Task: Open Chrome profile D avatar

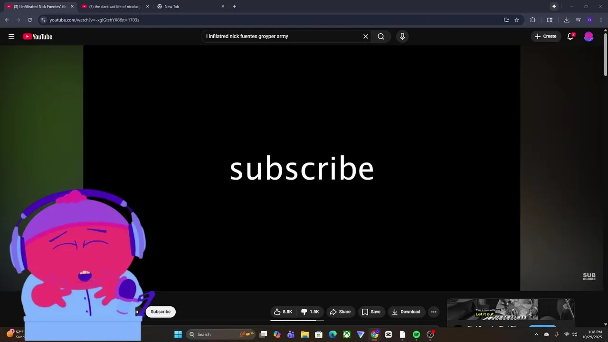Action: pyautogui.click(x=589, y=20)
